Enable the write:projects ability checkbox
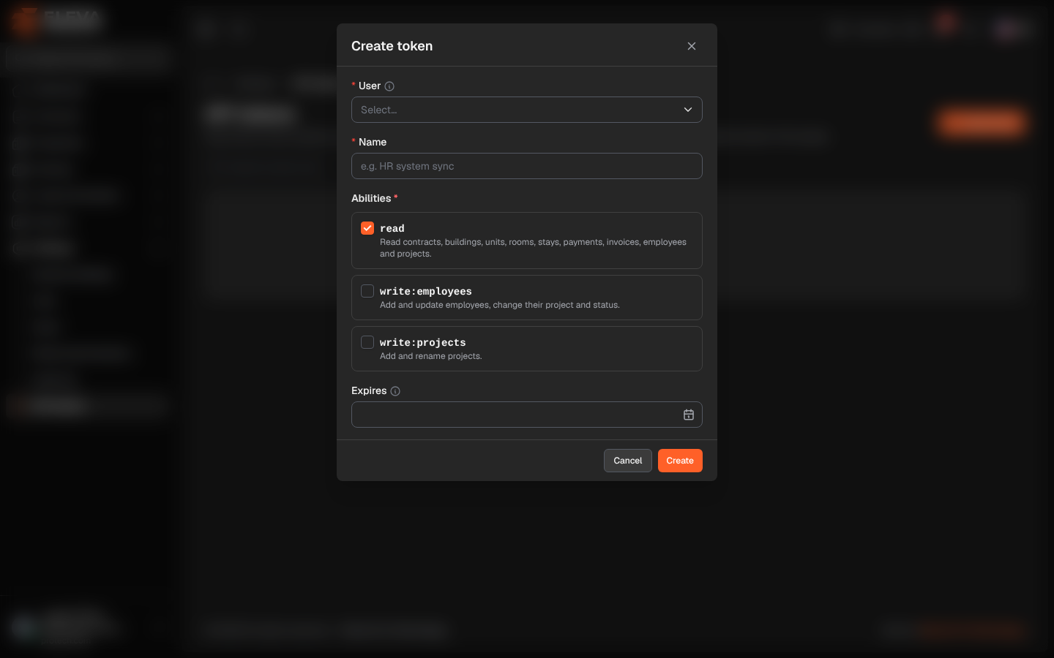The width and height of the screenshot is (1054, 658). [367, 342]
